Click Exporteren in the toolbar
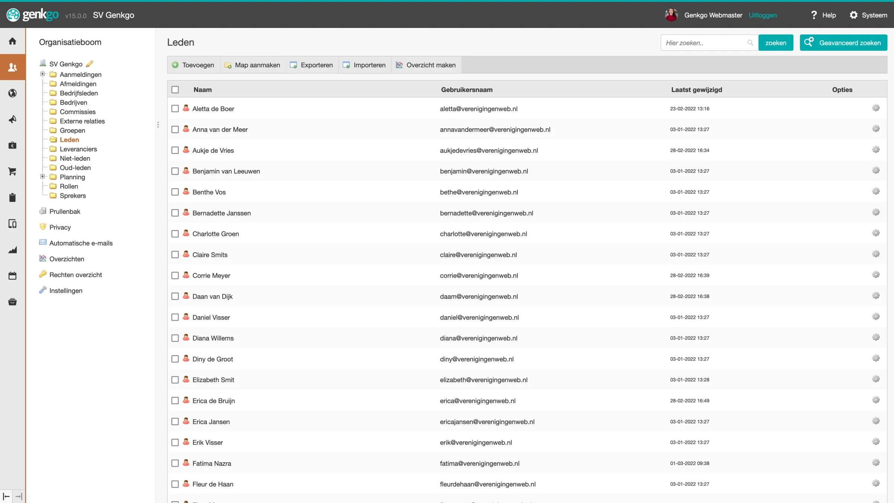This screenshot has width=894, height=503. tap(312, 65)
